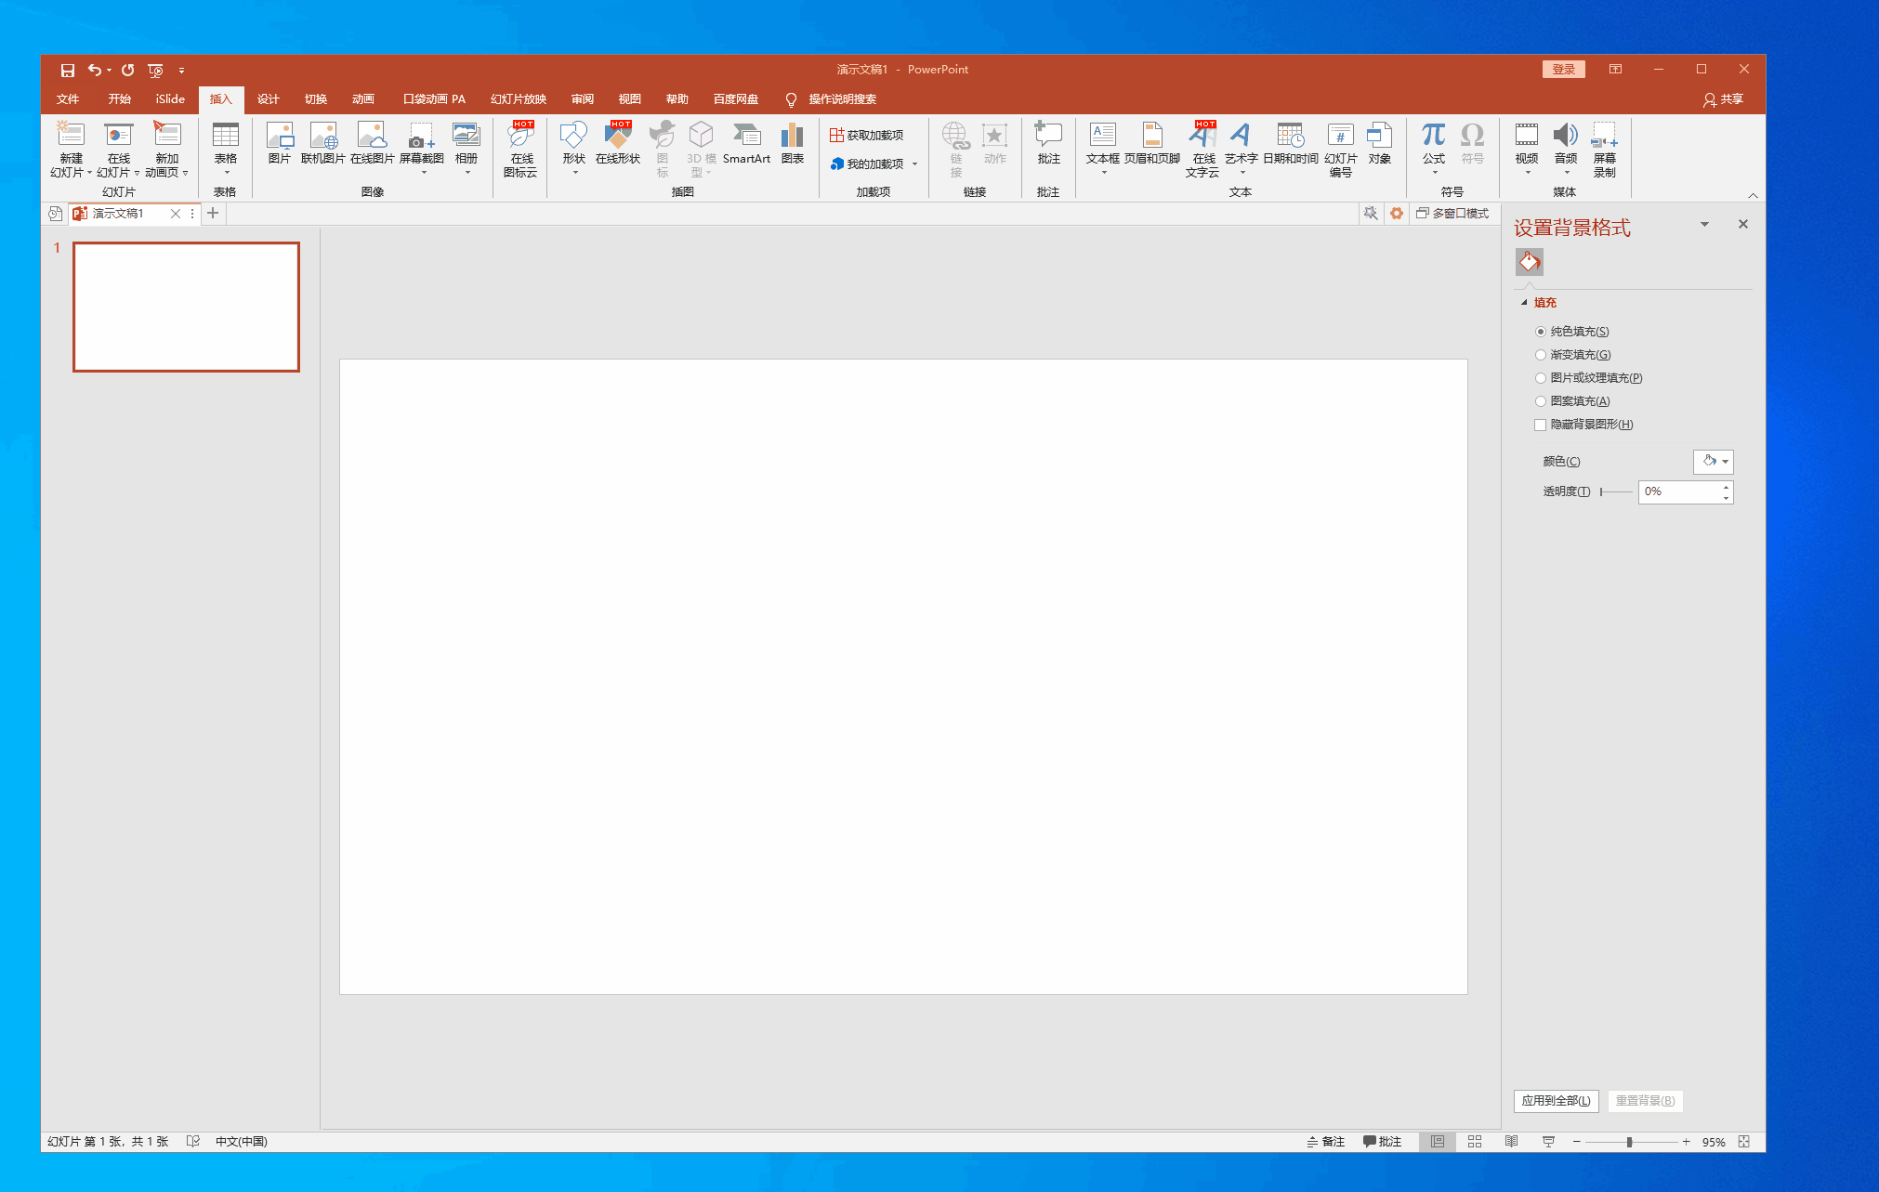Add a Comment (批注) from ribbon
The height and width of the screenshot is (1192, 1879).
(x=1048, y=144)
